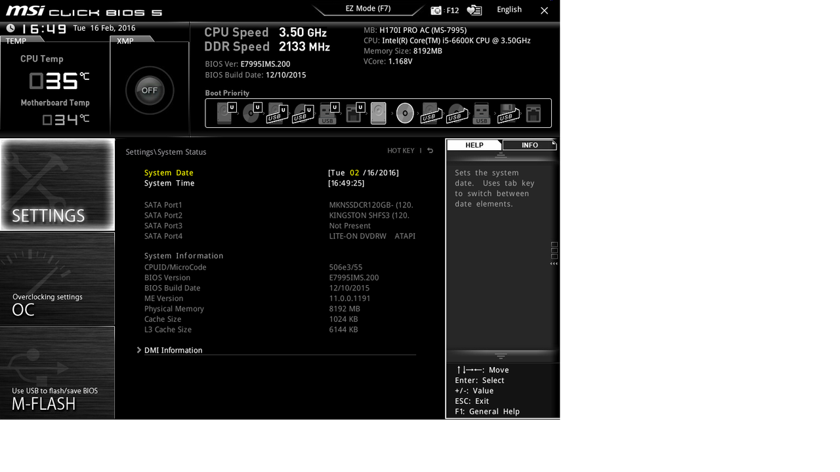Click the 1024 KB cache value

click(x=343, y=320)
